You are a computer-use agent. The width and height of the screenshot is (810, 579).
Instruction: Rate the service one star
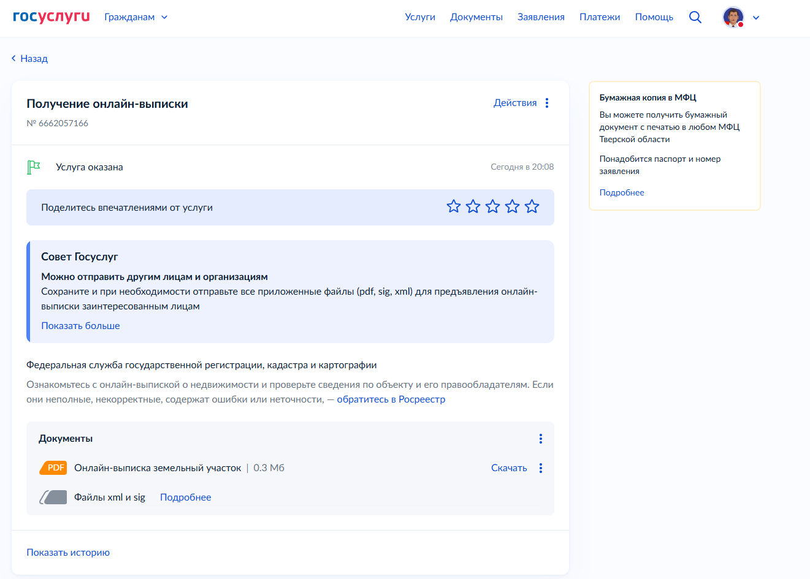[x=454, y=206]
